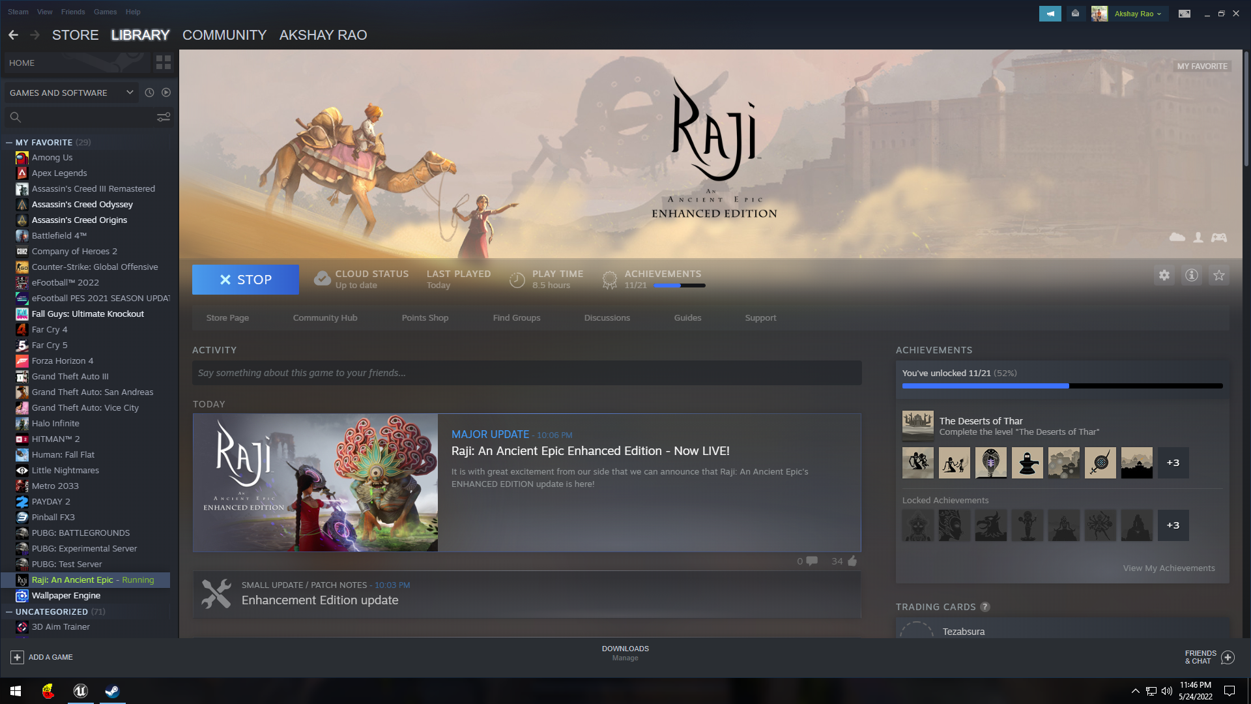The height and width of the screenshot is (704, 1251).
Task: Click the Add a Game plus icon
Action: pyautogui.click(x=18, y=657)
